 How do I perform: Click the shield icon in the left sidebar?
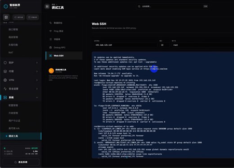click(5, 62)
